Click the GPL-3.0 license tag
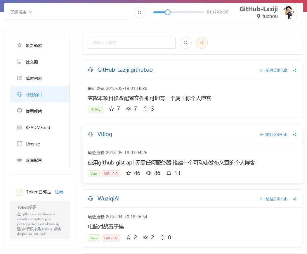 (111, 238)
